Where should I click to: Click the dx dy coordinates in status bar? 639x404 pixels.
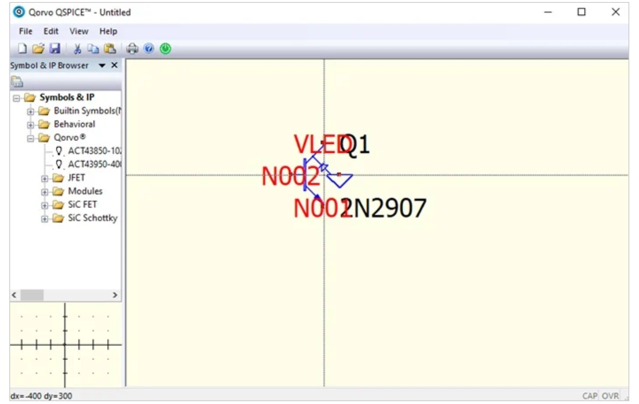click(x=41, y=396)
